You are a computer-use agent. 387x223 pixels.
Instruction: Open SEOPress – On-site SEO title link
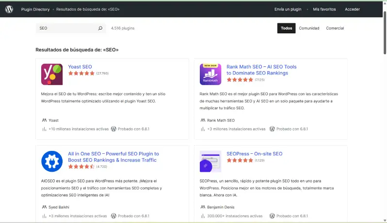click(x=255, y=154)
